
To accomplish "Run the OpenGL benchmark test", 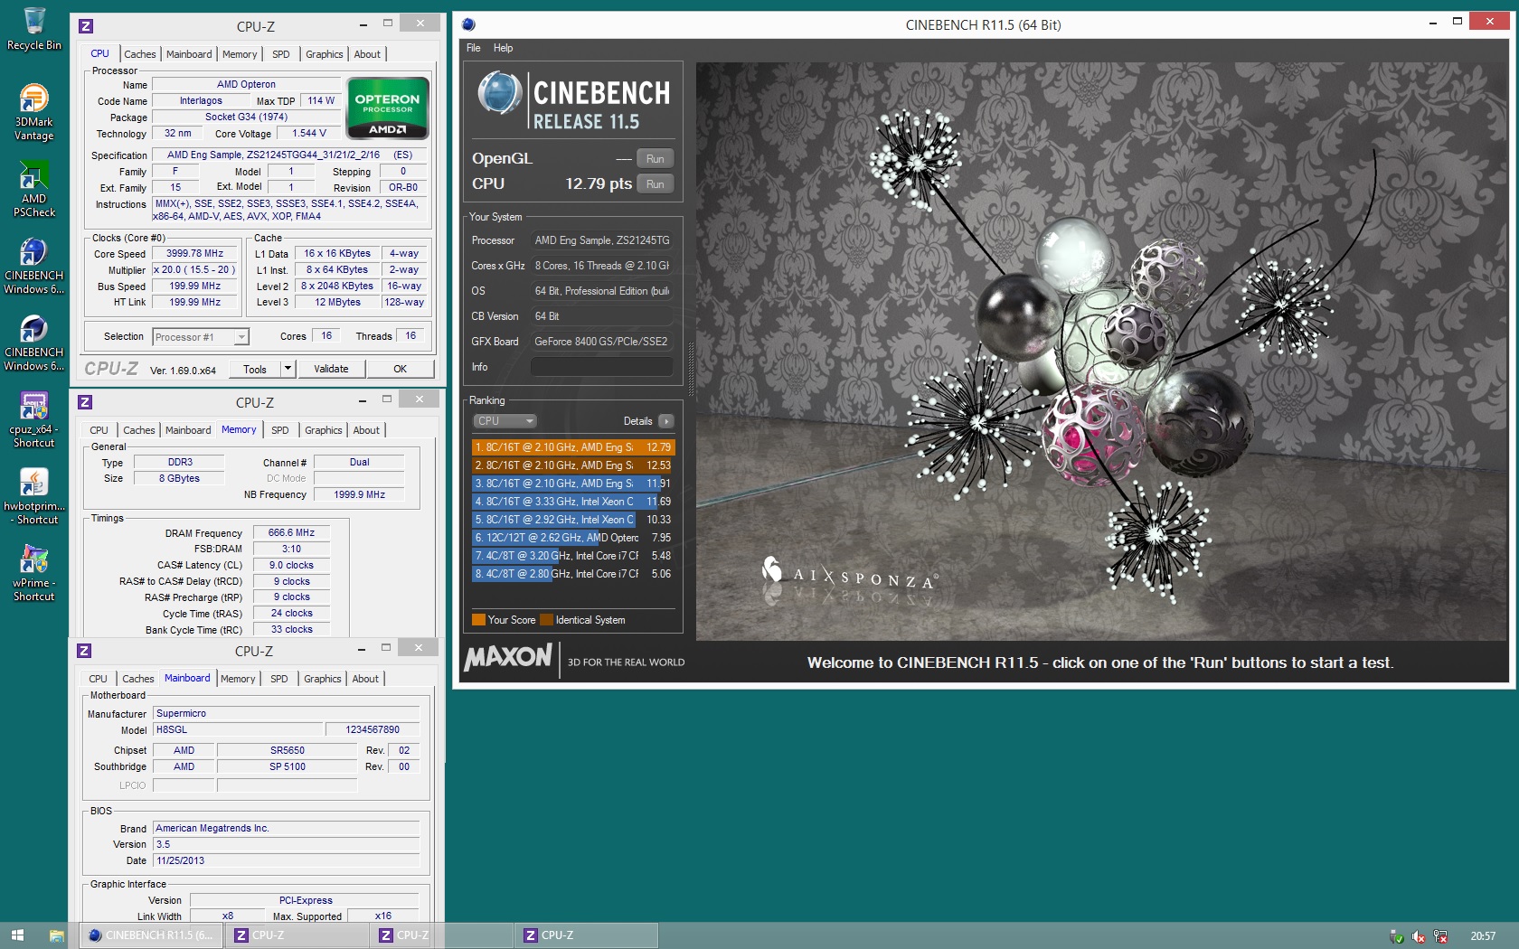I will [x=656, y=159].
